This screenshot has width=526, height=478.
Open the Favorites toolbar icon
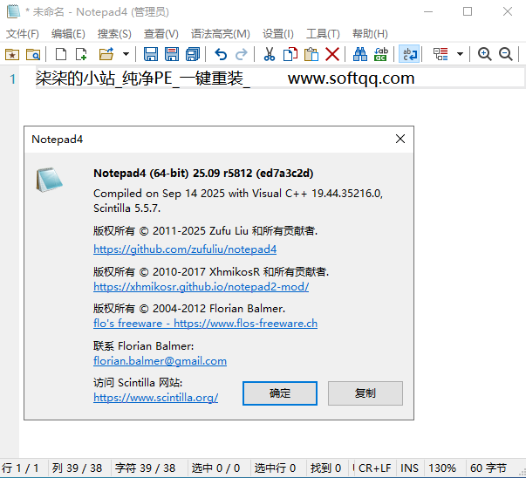12,54
